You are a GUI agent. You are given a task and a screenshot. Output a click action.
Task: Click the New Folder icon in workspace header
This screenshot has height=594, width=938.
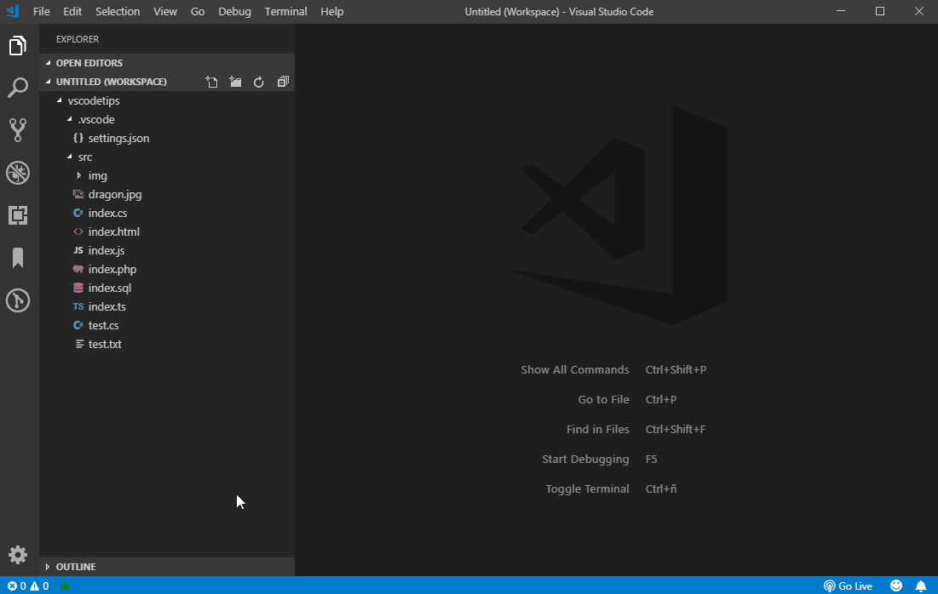click(235, 82)
